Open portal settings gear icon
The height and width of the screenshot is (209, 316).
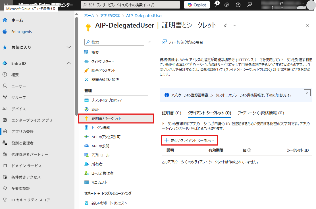(227, 5)
